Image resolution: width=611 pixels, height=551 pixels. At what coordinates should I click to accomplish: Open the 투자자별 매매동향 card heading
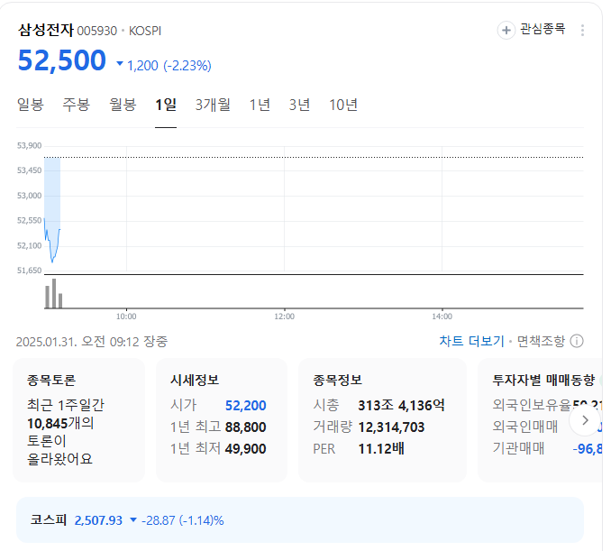coord(543,380)
